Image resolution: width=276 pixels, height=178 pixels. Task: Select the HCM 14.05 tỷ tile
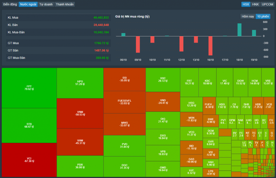[x=255, y=82]
